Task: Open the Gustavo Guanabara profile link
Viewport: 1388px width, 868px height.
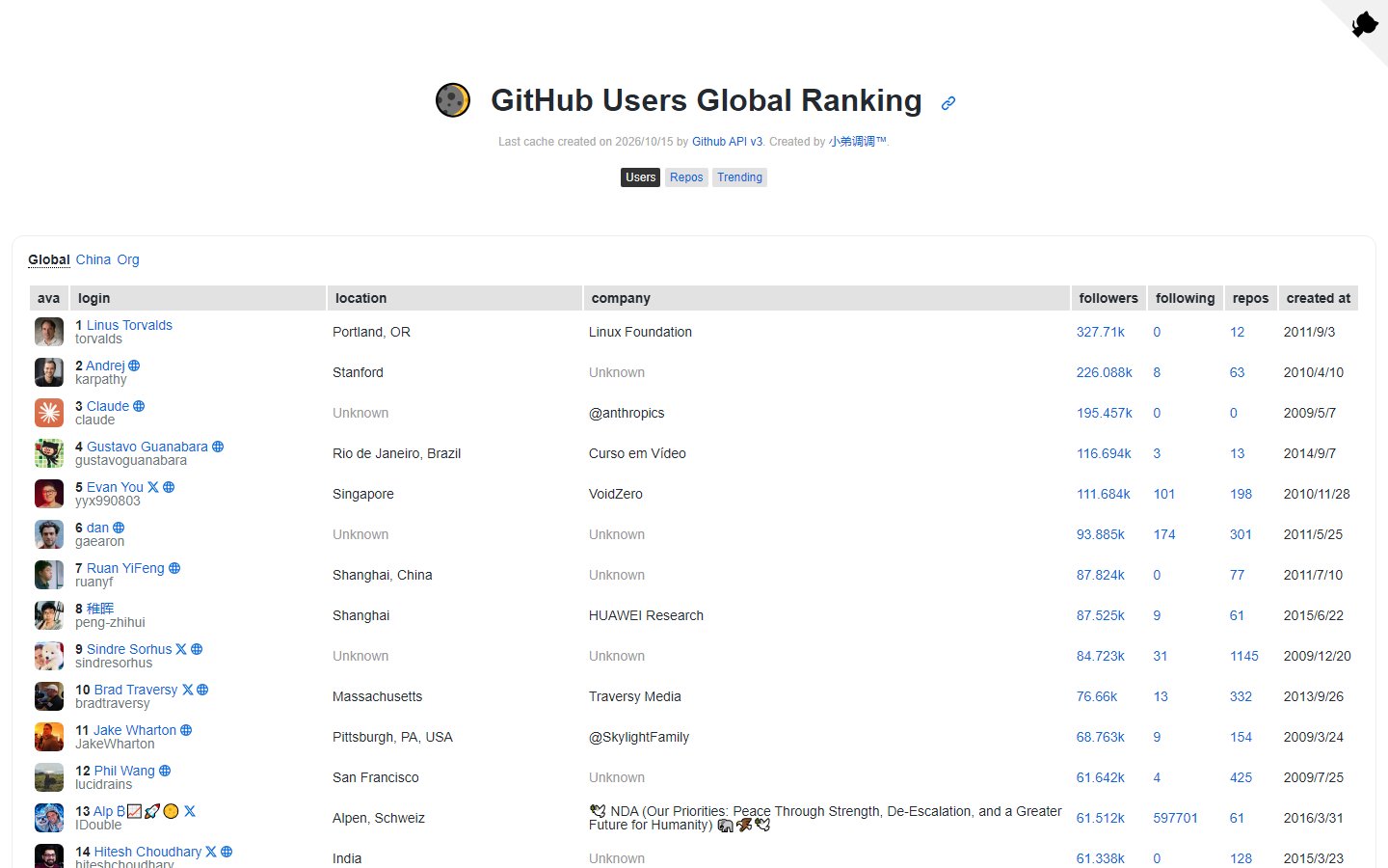Action: (147, 447)
